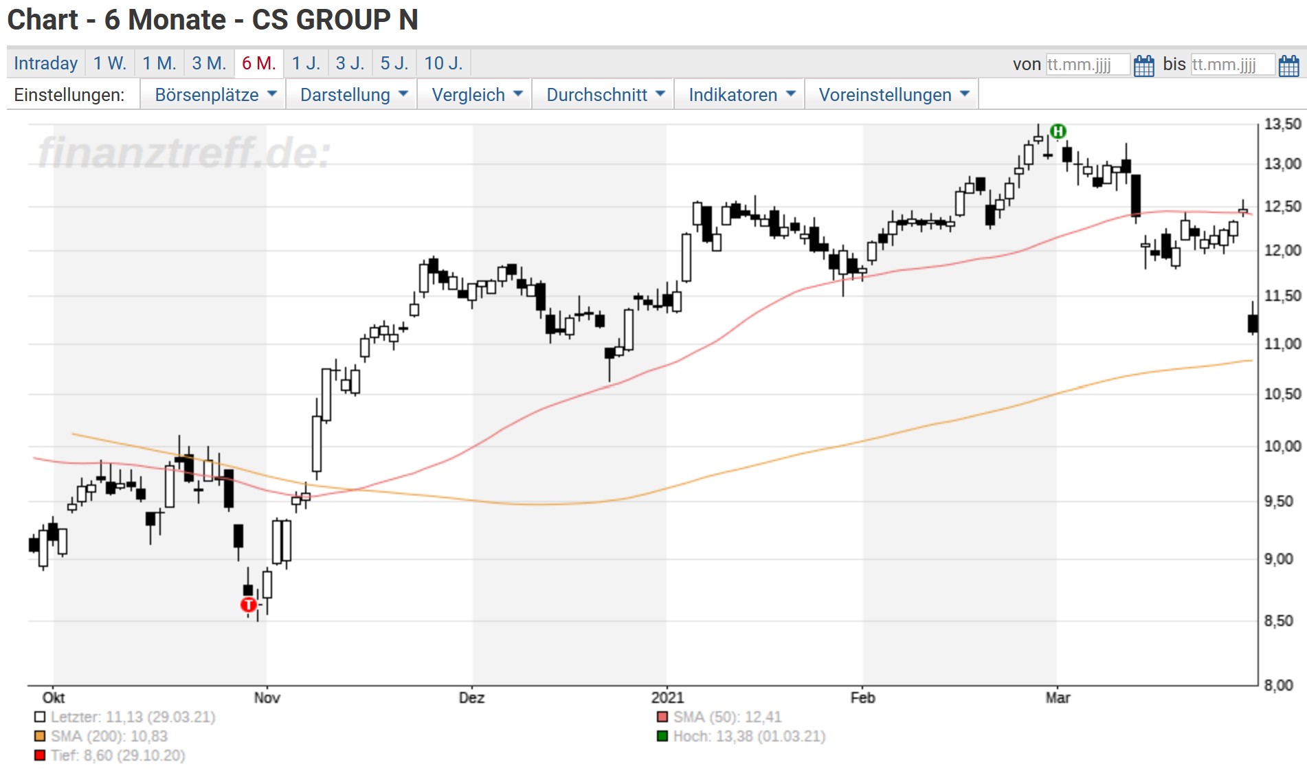Open the Vergleich dropdown menu
Viewport: 1307px width, 771px height.
click(x=476, y=94)
